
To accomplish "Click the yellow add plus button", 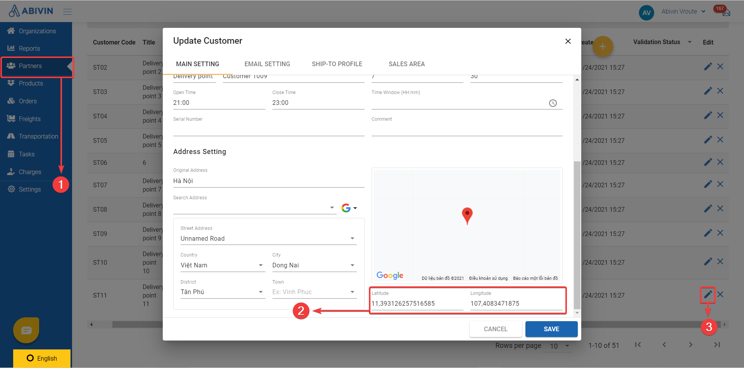I will pyautogui.click(x=603, y=47).
